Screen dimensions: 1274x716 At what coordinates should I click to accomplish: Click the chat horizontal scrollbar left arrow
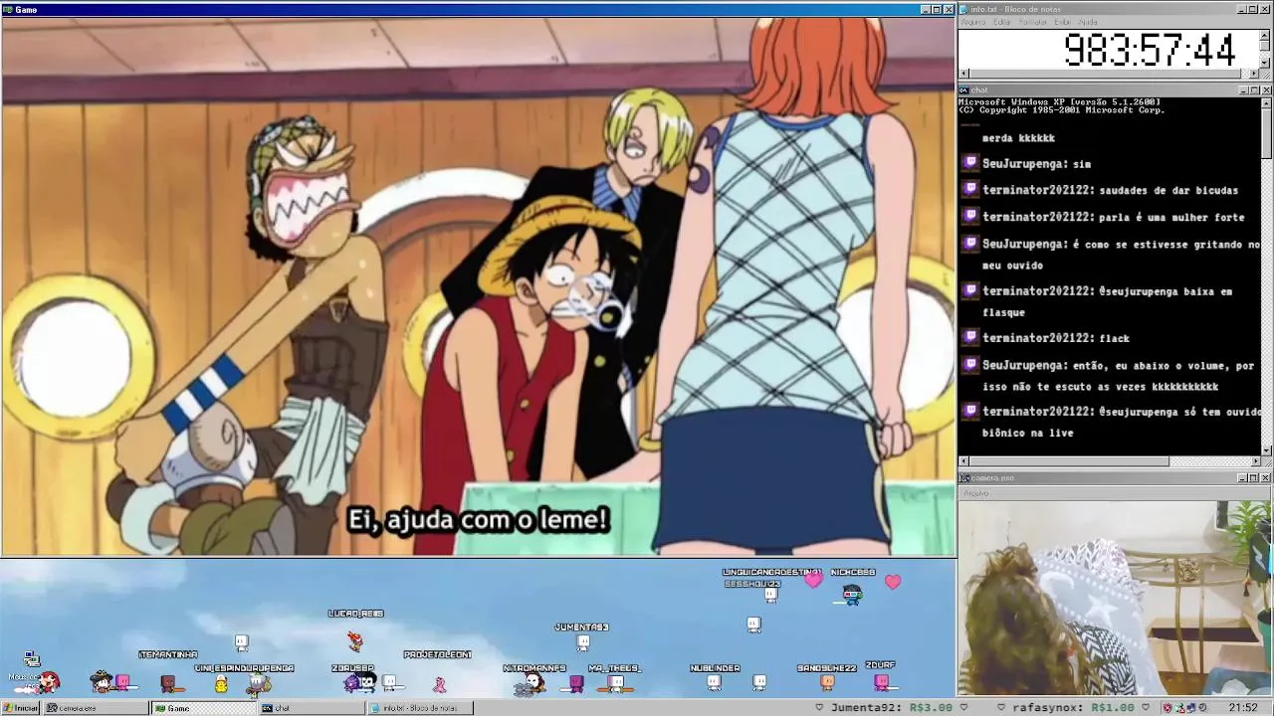[963, 461]
